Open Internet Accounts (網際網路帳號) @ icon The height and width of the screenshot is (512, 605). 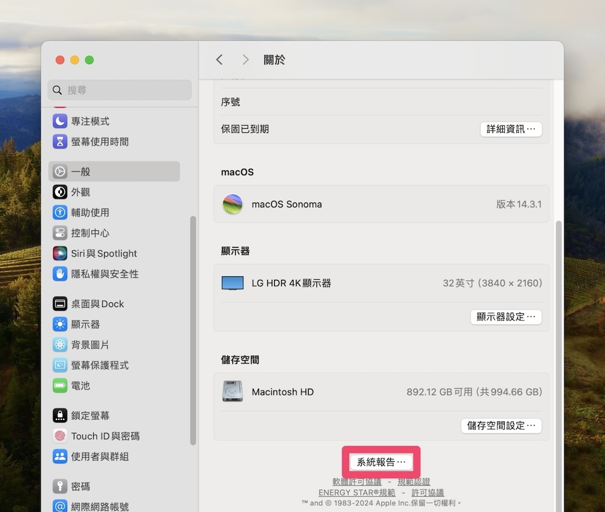(x=60, y=506)
